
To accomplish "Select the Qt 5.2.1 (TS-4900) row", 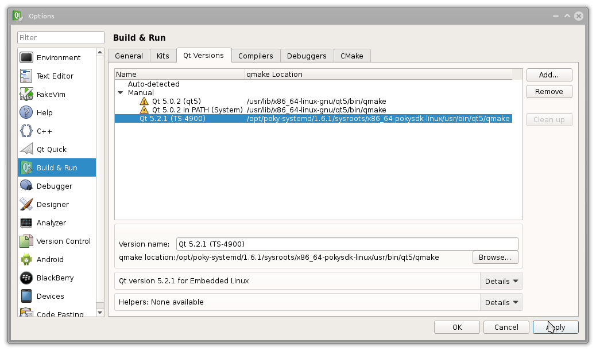I will click(313, 119).
